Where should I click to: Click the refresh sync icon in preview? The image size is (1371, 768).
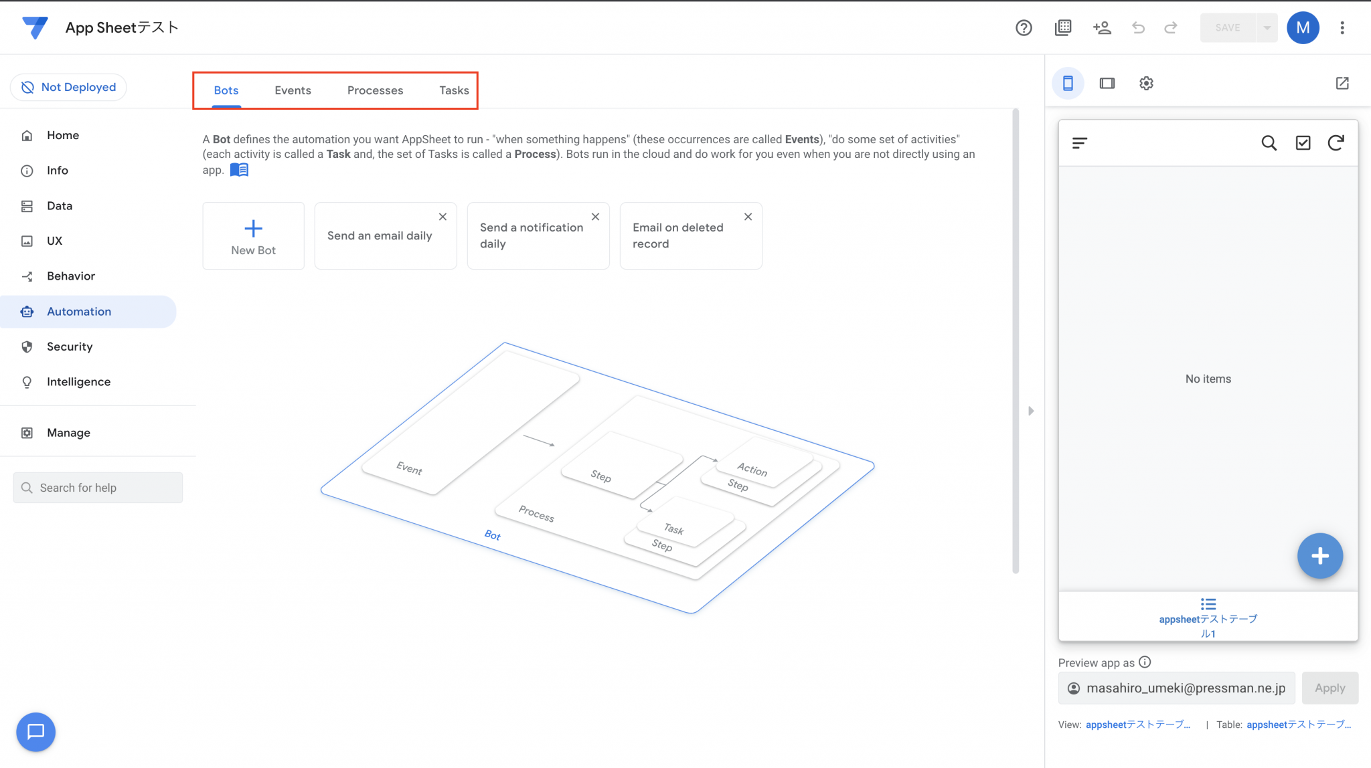(1336, 142)
